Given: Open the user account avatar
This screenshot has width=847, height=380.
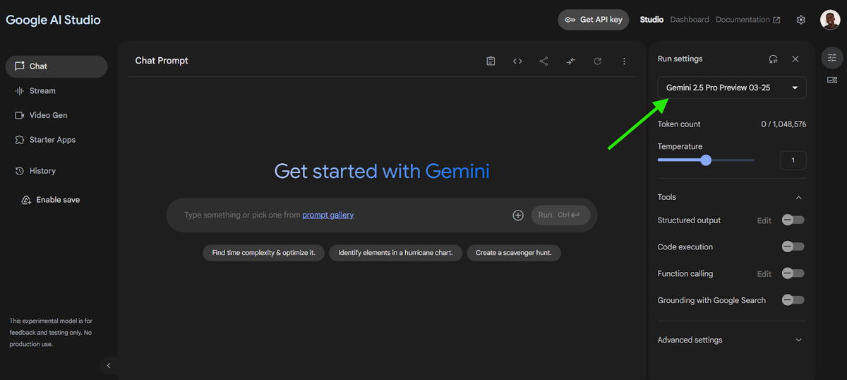Looking at the screenshot, I should (830, 20).
